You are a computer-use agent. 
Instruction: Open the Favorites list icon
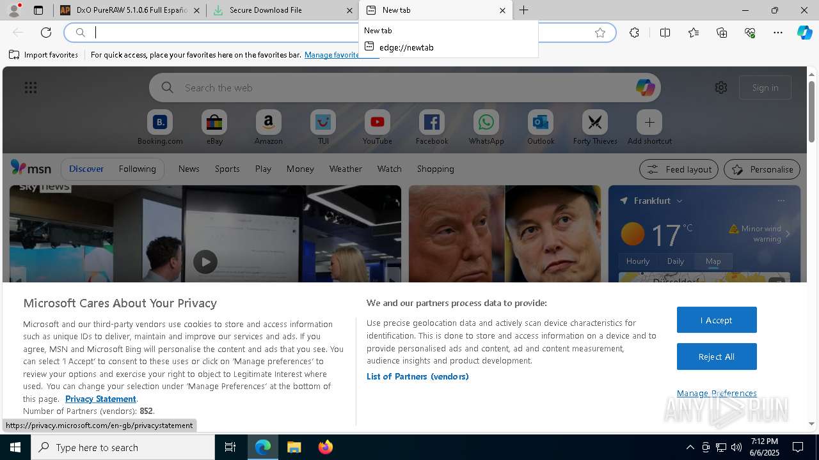click(x=694, y=33)
